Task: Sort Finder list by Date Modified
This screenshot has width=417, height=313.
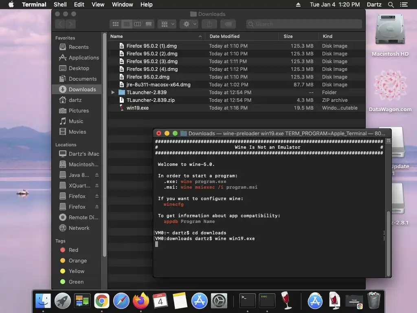Action: 242,36
